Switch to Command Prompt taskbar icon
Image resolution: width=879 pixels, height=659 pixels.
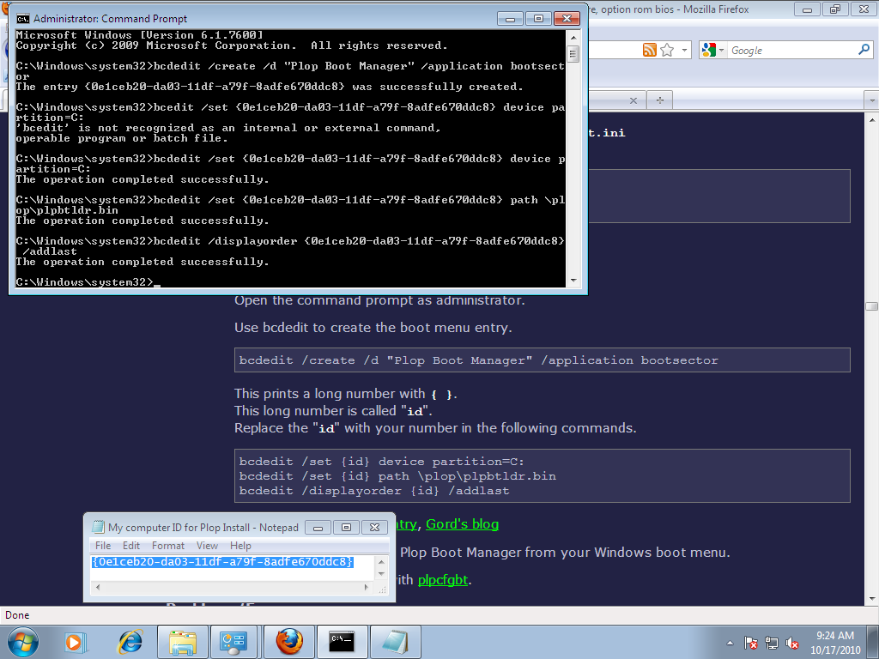342,642
